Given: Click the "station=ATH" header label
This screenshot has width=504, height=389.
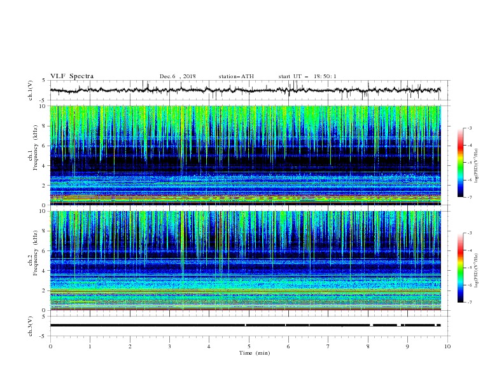Looking at the screenshot, I should coord(236,76).
